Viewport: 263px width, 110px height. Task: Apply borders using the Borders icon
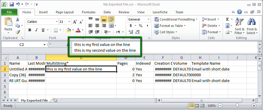coord(56,30)
